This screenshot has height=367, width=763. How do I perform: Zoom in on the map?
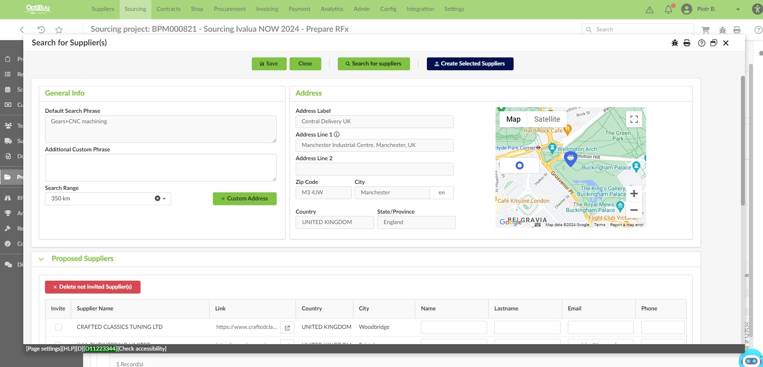634,194
